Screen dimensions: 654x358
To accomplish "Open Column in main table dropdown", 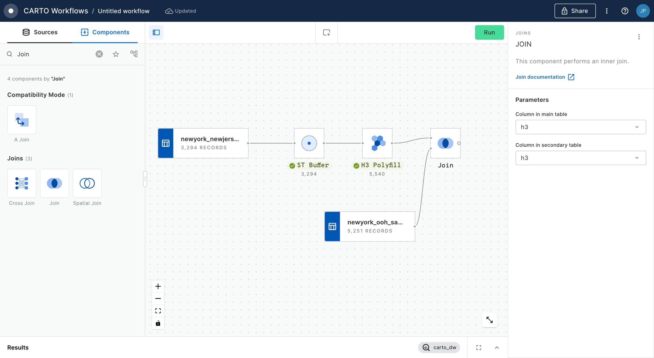I will tap(581, 127).
